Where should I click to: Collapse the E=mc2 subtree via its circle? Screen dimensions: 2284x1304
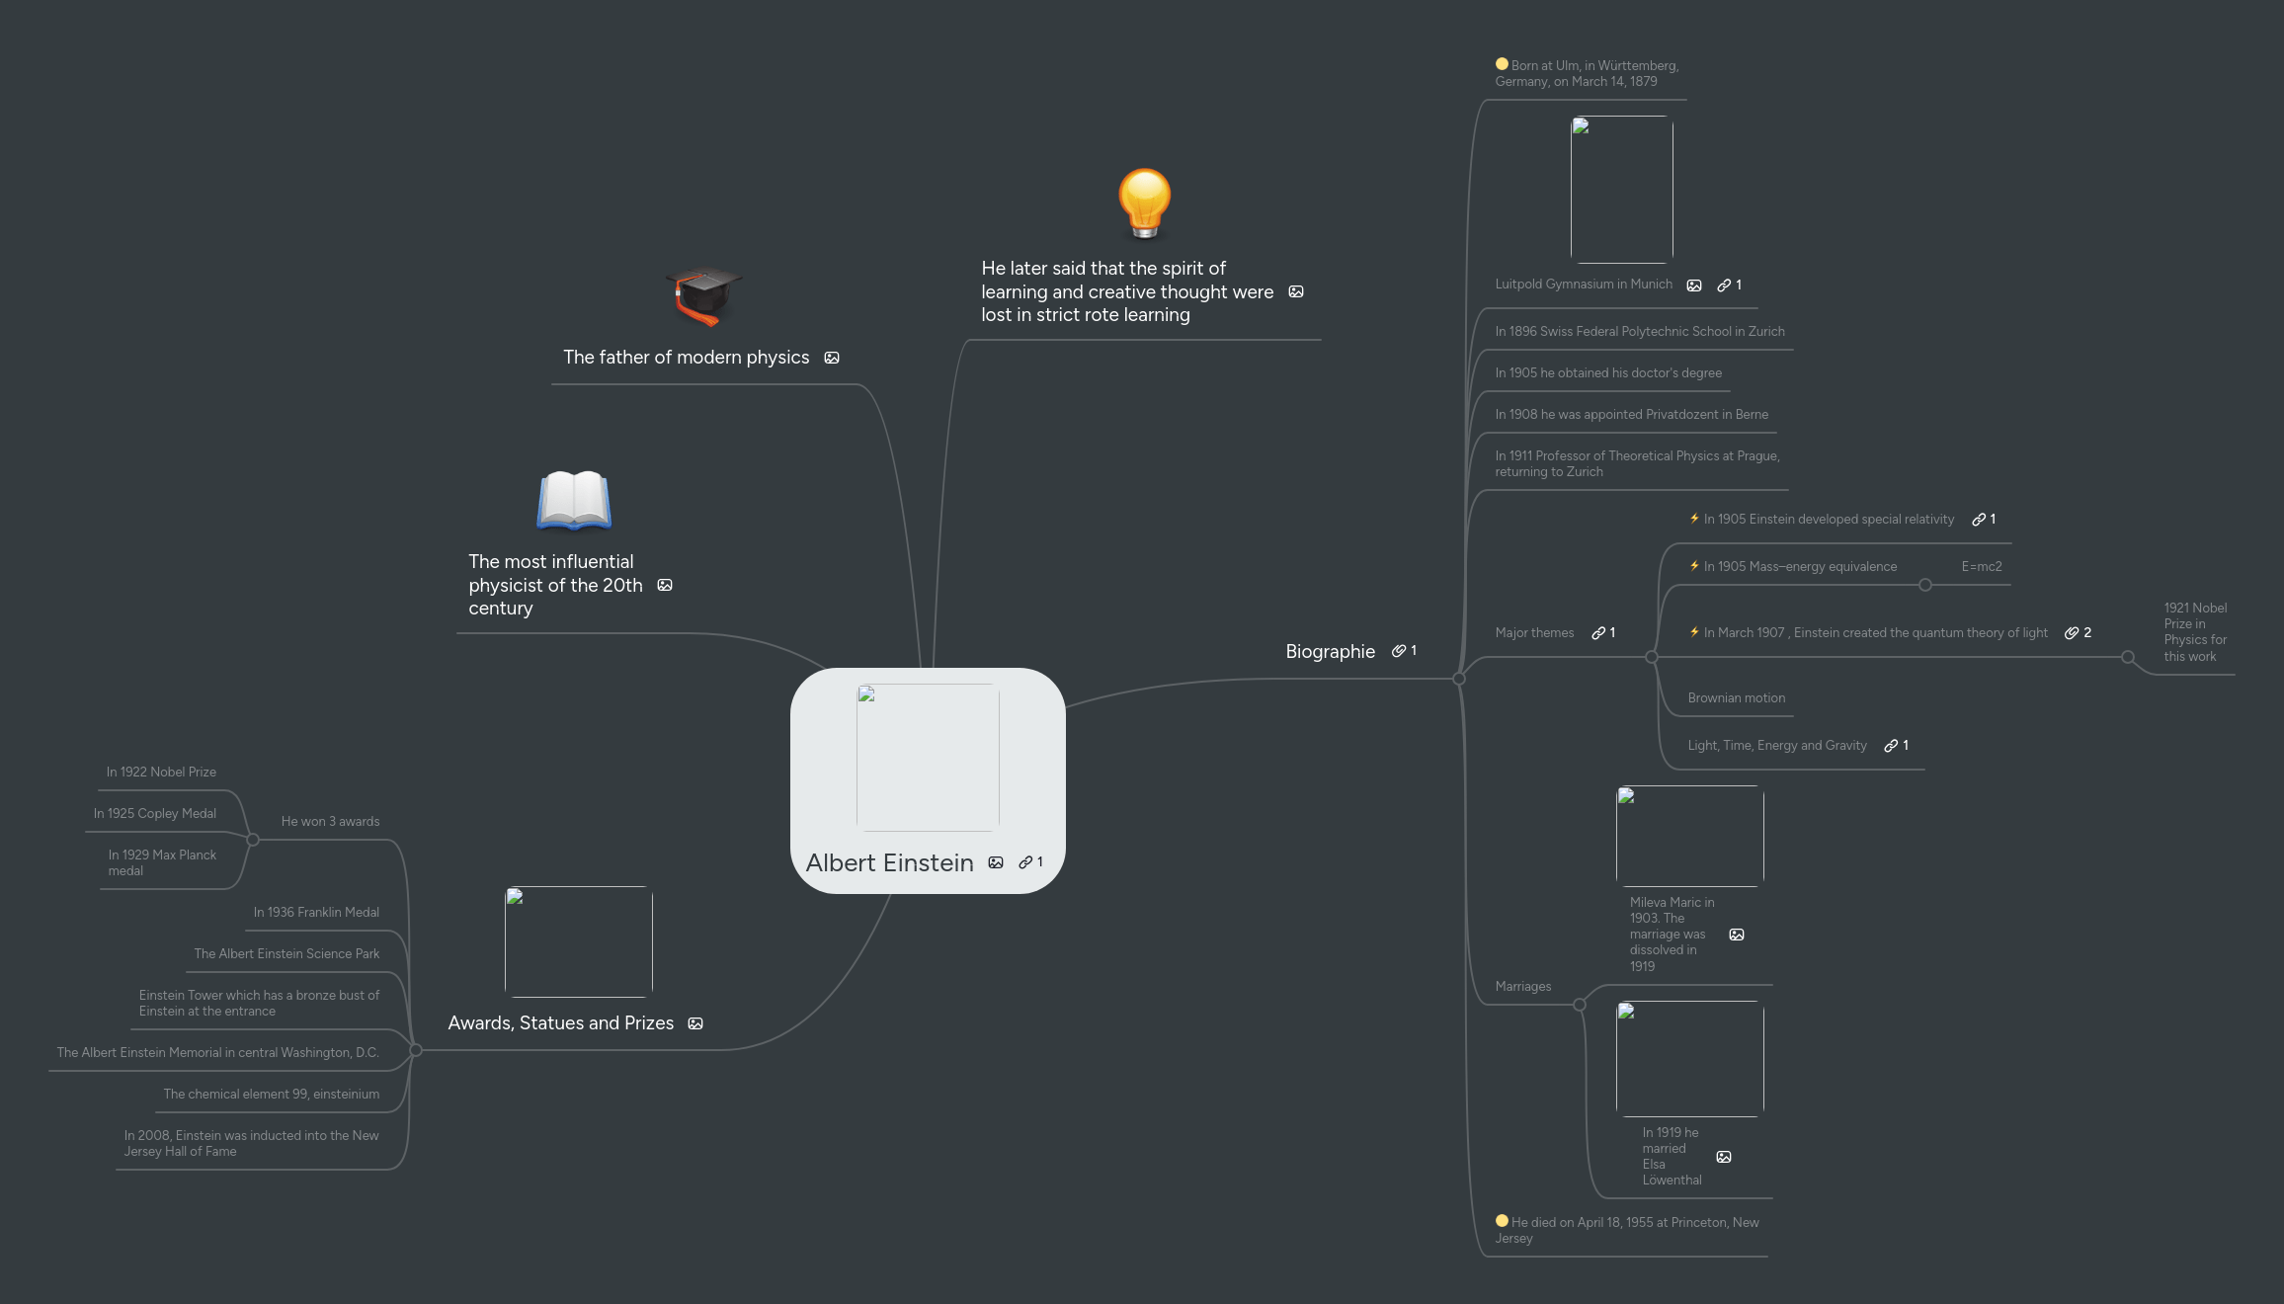pos(1924,584)
